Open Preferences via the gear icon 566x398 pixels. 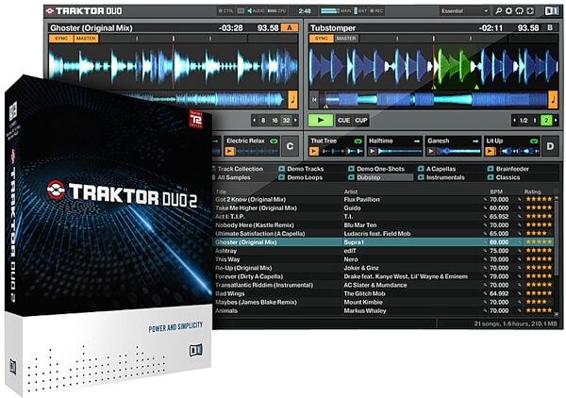point(509,10)
